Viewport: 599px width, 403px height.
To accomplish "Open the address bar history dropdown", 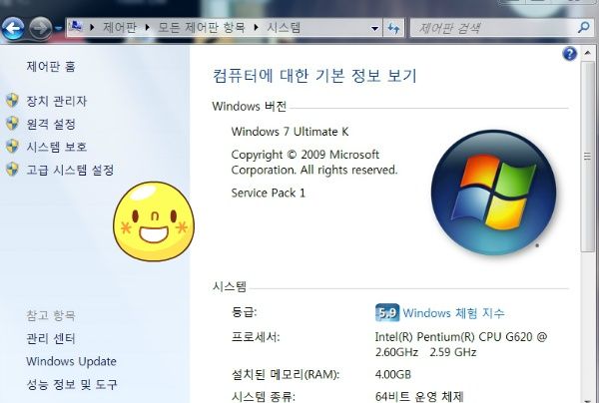I will [x=374, y=28].
